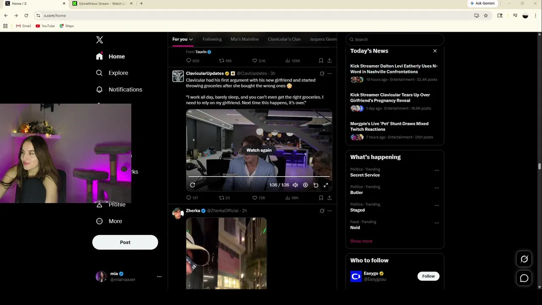Open X logo home link
This screenshot has height=305, width=542.
coord(100,40)
